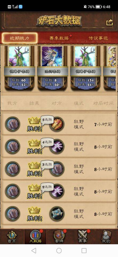The width and height of the screenshot is (118, 257).
Task: Tap opponent class icon in 5连胜 row
Action: pyautogui.click(x=57, y=124)
